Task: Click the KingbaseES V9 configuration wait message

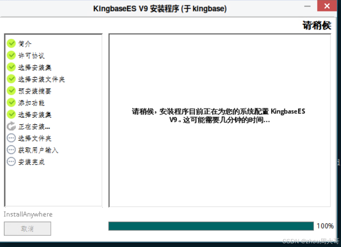Action: point(219,115)
